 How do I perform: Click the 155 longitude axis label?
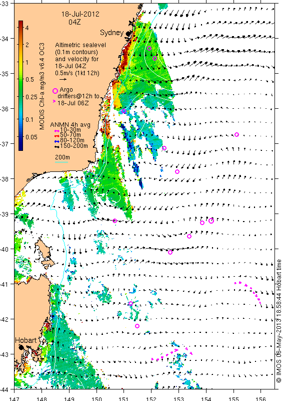pos(233,398)
